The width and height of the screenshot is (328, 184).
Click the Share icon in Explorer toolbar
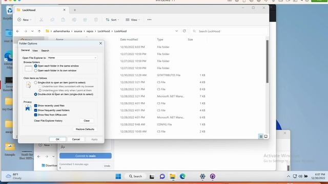click(x=85, y=19)
